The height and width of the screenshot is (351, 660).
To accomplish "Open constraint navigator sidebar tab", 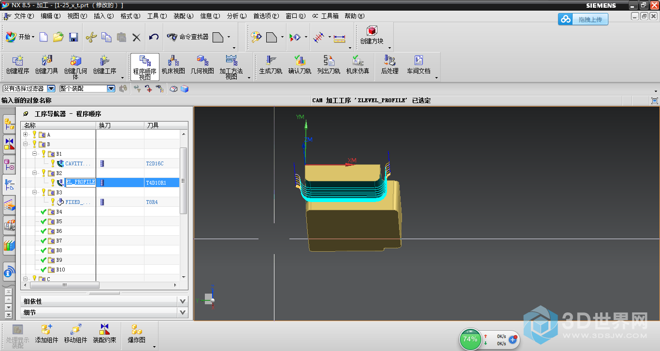I will (9, 144).
